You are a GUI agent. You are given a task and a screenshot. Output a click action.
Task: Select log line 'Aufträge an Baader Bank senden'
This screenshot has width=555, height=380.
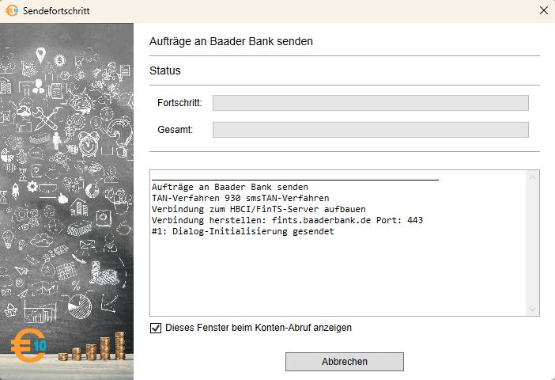pyautogui.click(x=230, y=187)
